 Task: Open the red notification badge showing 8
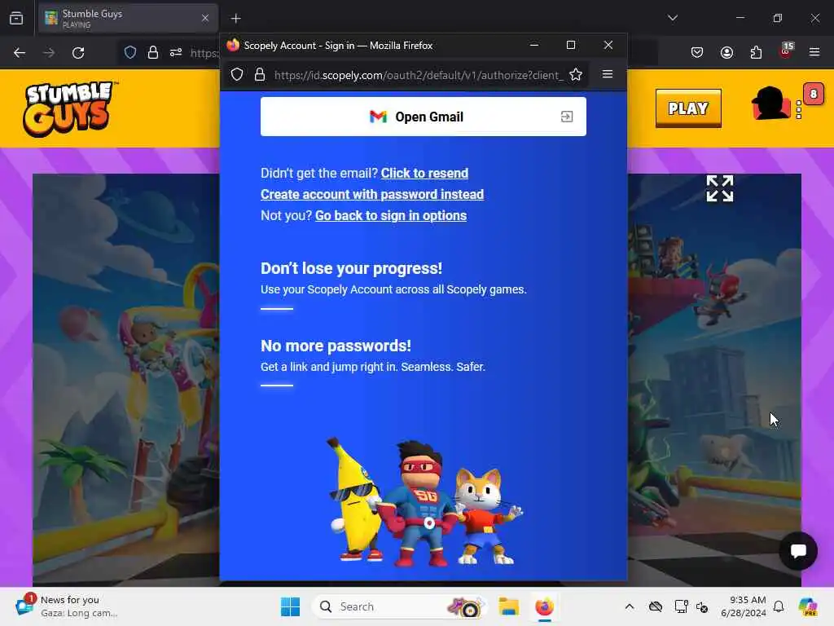[x=814, y=95]
